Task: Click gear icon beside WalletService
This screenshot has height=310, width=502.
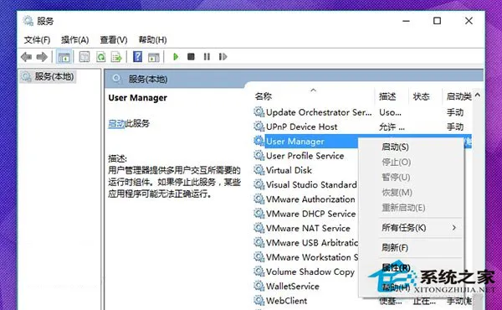Action: (x=259, y=286)
